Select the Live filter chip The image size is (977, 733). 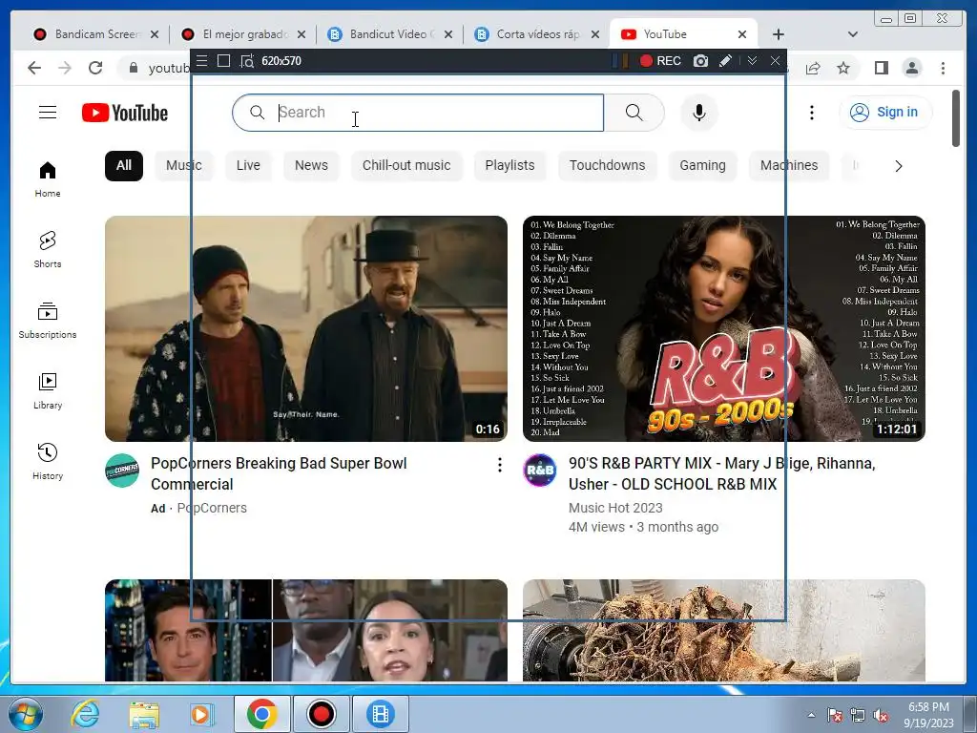[248, 166]
